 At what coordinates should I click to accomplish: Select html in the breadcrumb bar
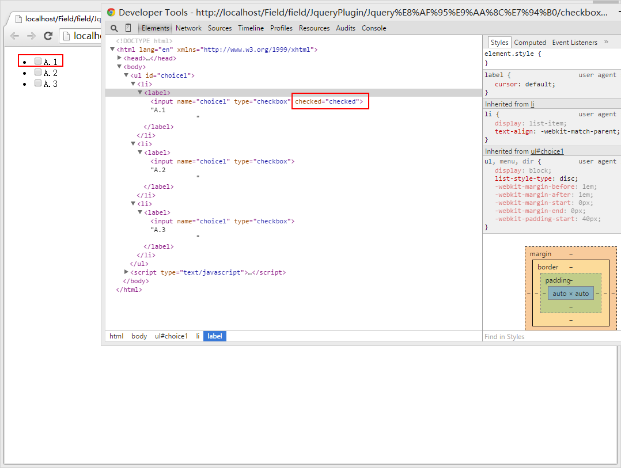116,336
